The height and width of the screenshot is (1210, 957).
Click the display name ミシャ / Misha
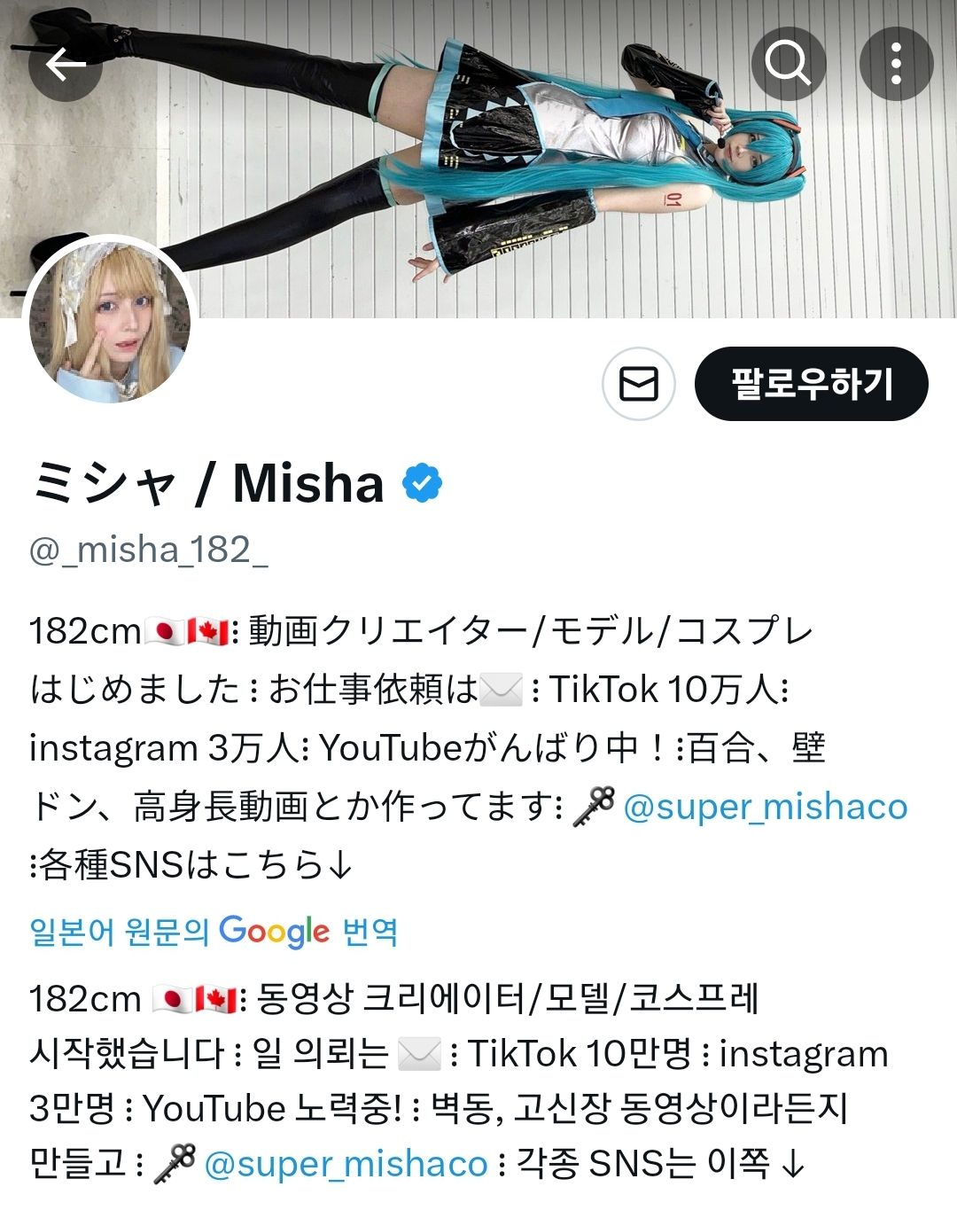point(207,484)
